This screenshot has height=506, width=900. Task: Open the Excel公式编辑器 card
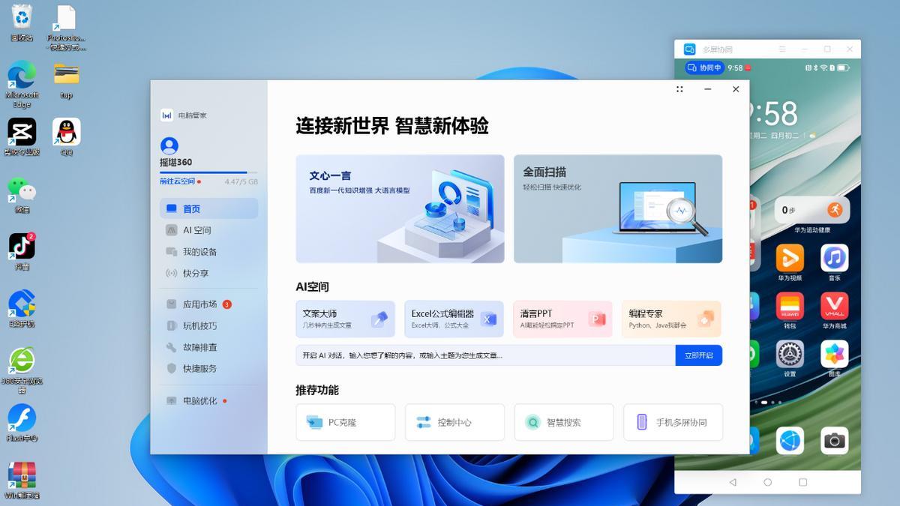coord(454,319)
